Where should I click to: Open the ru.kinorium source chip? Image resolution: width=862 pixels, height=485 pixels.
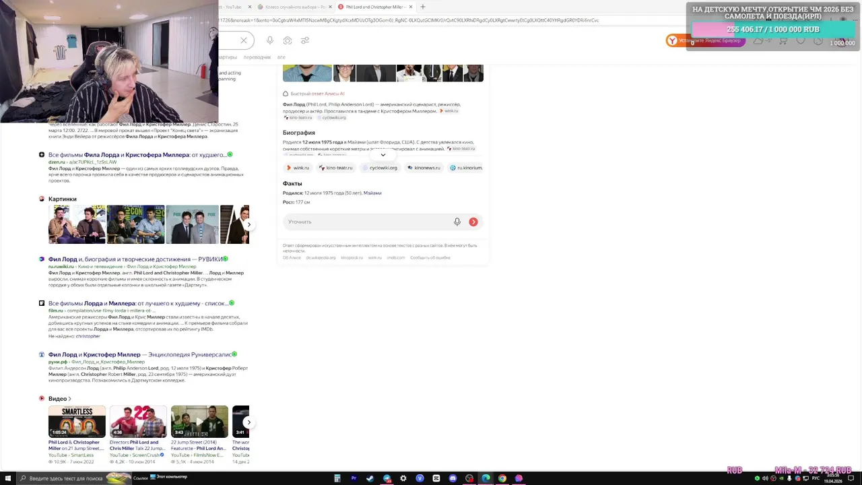coord(466,168)
